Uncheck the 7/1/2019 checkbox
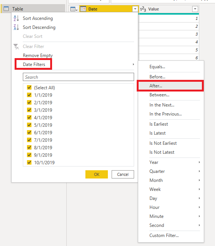The height and width of the screenshot is (246, 215). pos(29,140)
